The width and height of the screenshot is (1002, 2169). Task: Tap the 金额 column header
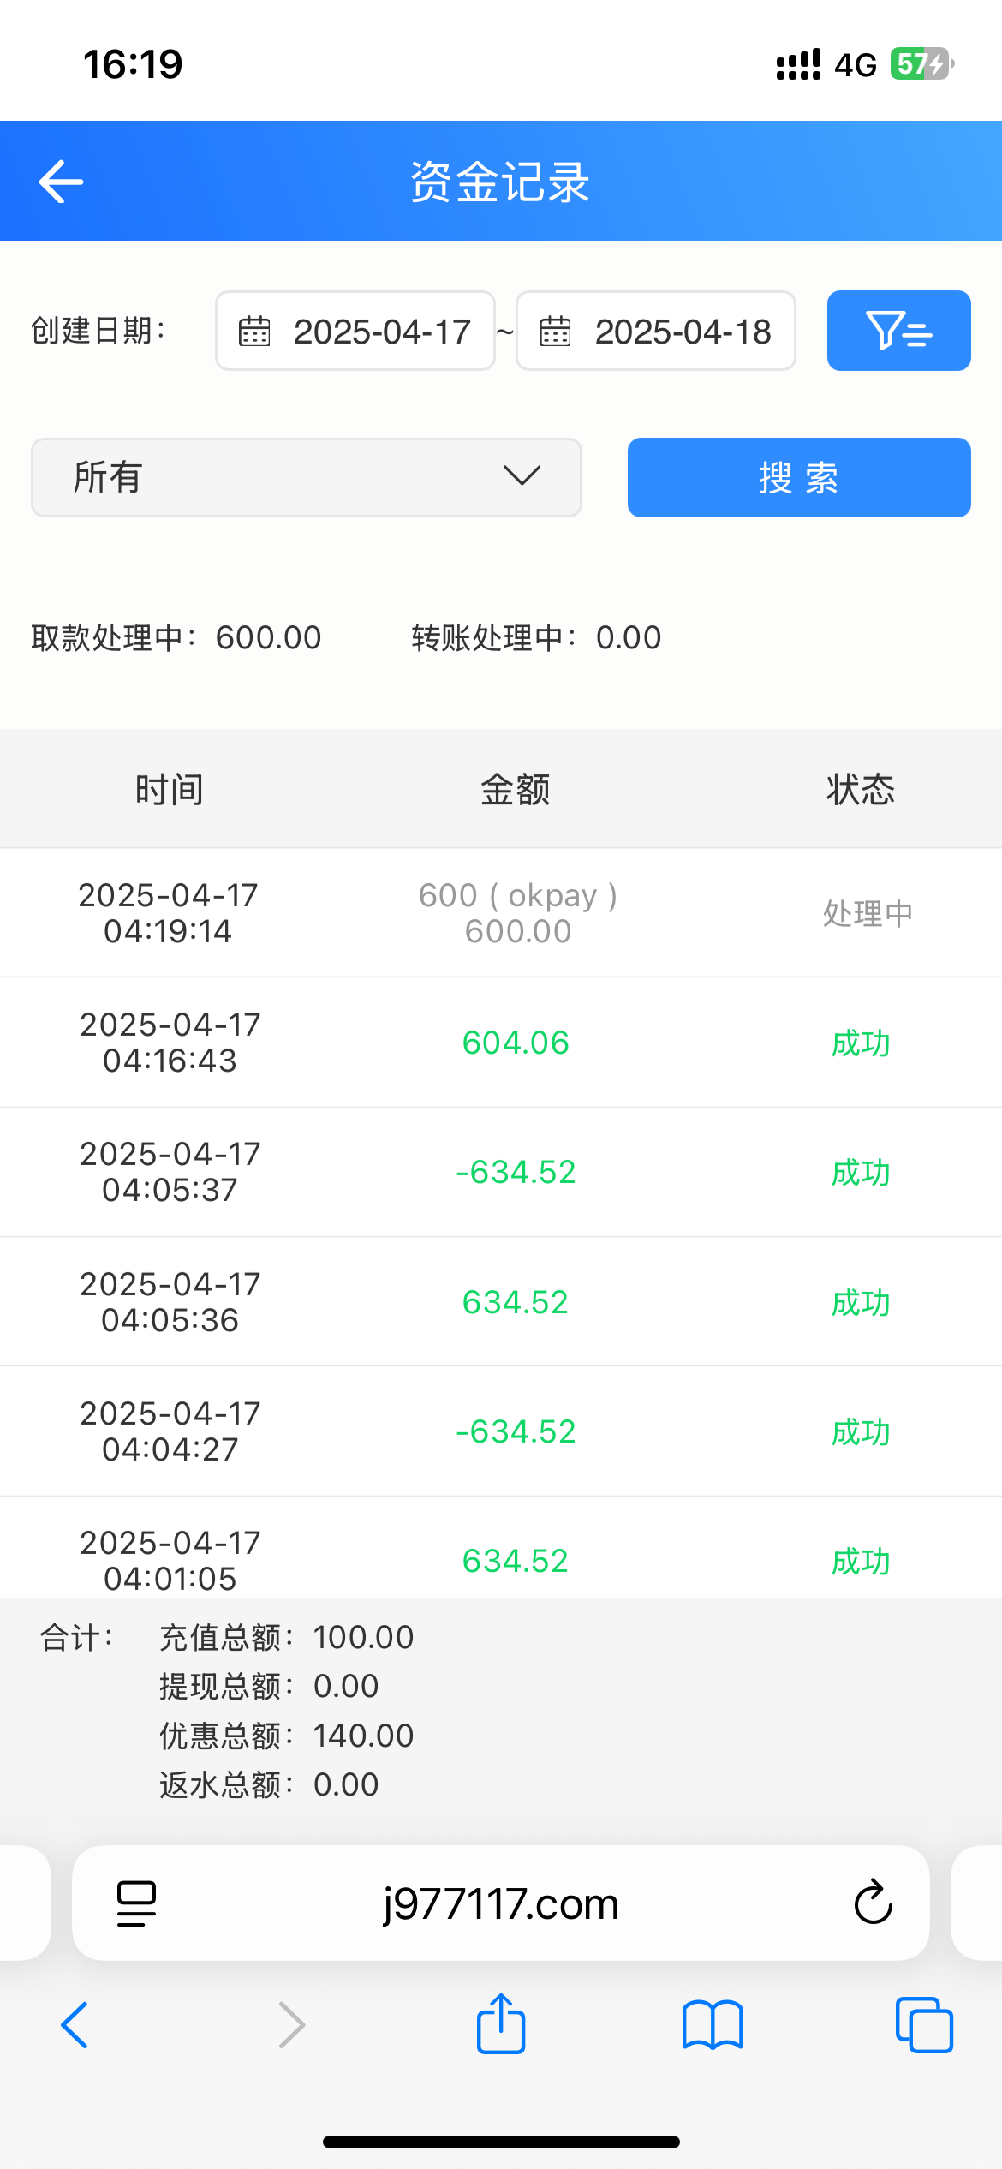pyautogui.click(x=515, y=789)
